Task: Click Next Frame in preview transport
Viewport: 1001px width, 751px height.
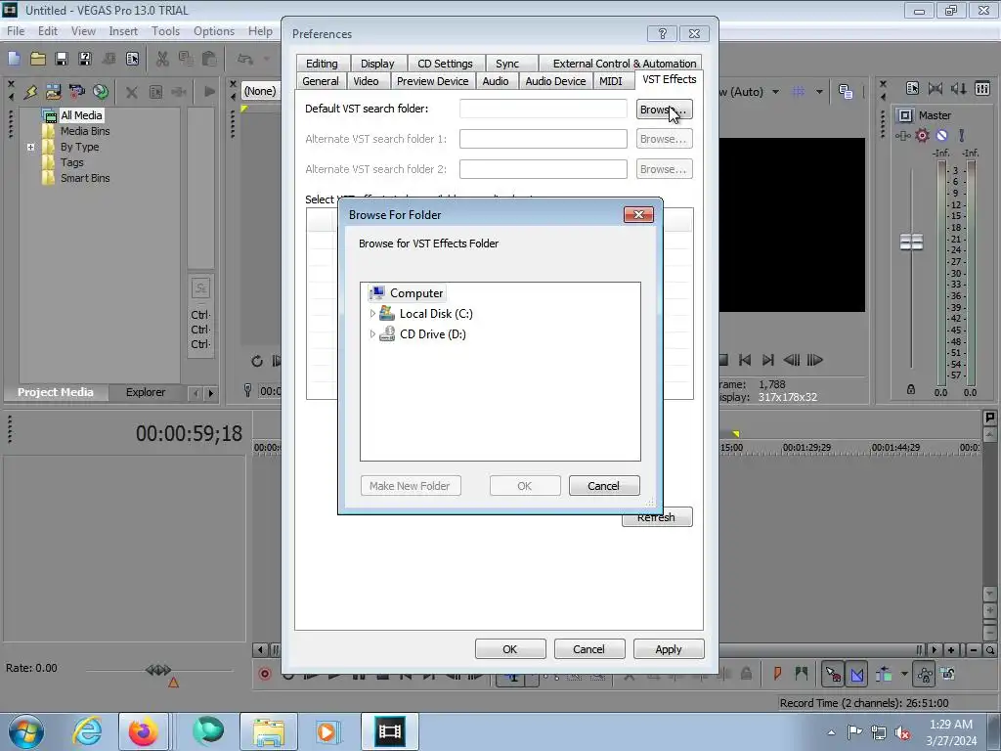Action: [815, 360]
